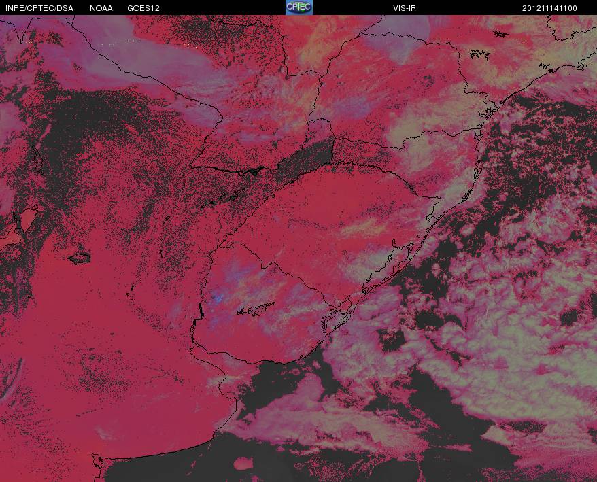Click the CPTEC logo in header
Viewport: 597px width, 482px height.
pyautogui.click(x=299, y=7)
